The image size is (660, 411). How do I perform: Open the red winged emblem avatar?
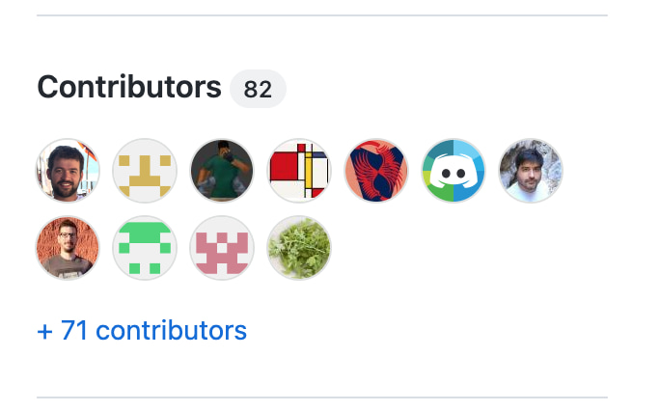tap(376, 171)
